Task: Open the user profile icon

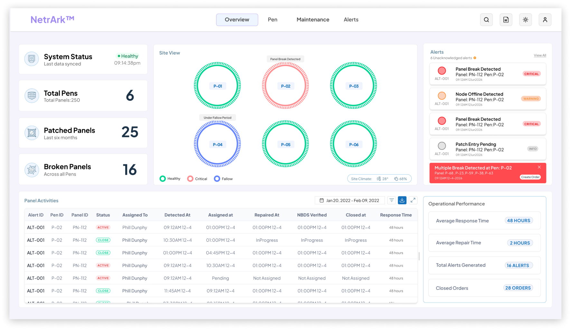Action: pyautogui.click(x=545, y=20)
